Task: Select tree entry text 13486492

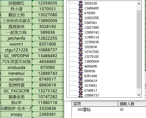Action: pyautogui.click(x=91, y=8)
